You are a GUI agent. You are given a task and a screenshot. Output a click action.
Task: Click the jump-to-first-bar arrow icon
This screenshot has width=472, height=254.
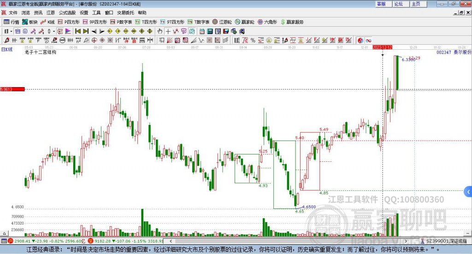78,31
